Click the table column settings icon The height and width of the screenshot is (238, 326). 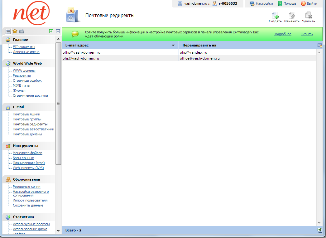(x=319, y=45)
